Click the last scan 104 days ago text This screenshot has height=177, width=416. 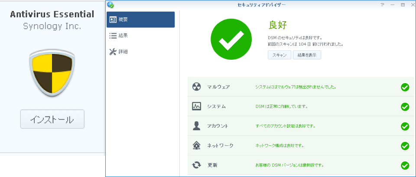[305, 44]
